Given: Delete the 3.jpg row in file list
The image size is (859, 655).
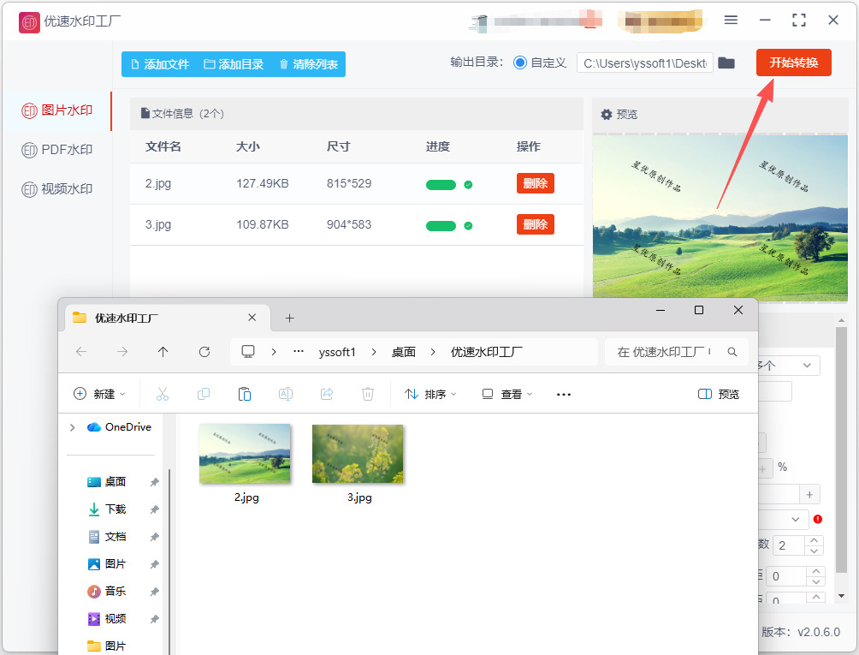Looking at the screenshot, I should 536,224.
